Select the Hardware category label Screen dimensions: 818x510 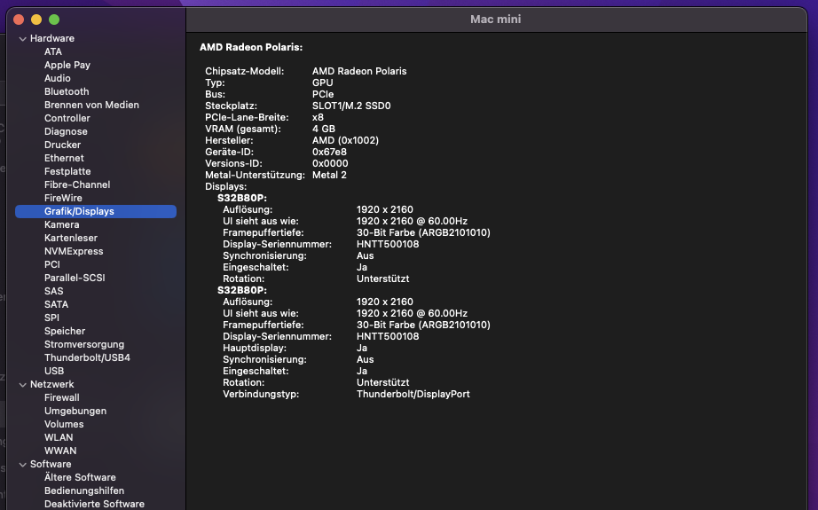pos(52,39)
